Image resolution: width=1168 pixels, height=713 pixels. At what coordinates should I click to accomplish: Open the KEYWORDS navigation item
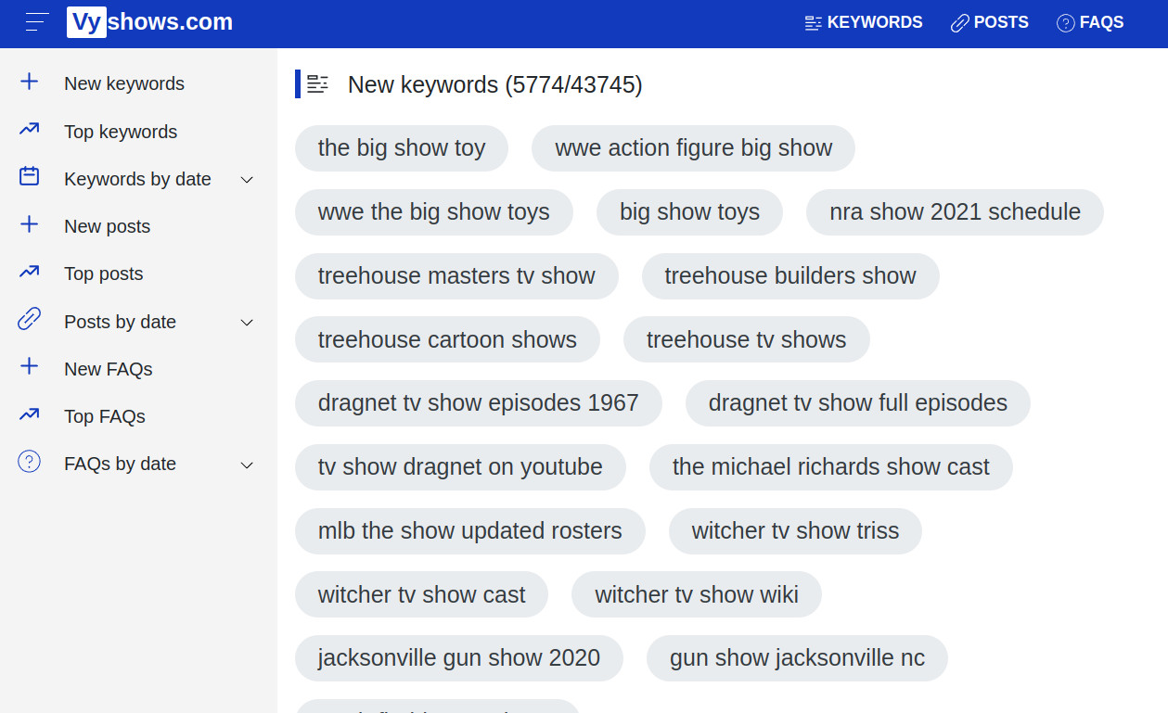click(864, 21)
